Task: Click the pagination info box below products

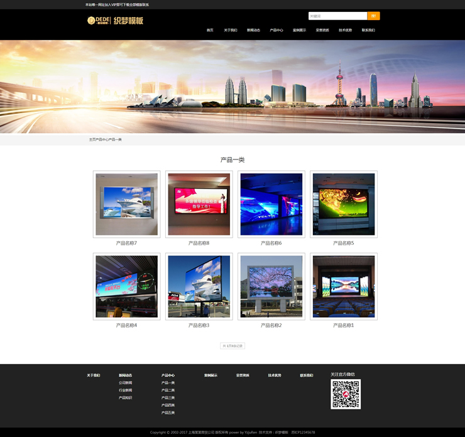Action: pos(232,346)
